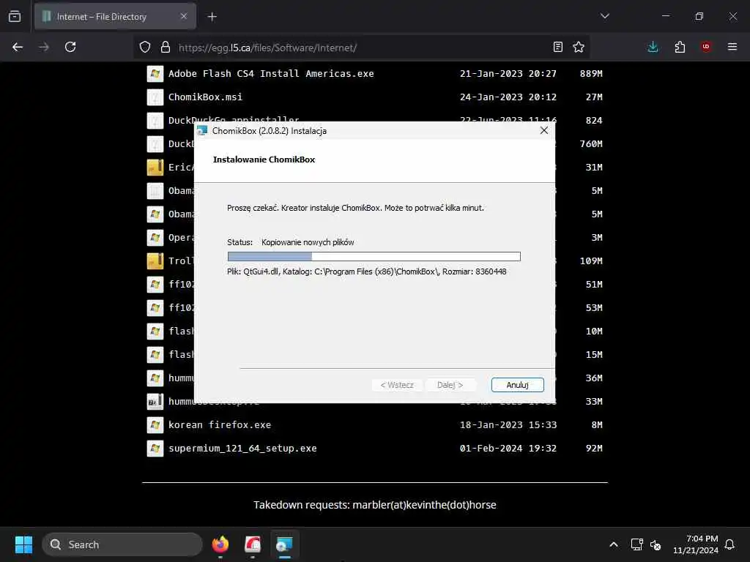Bookmark this page with the star icon
The image size is (750, 562).
[579, 47]
